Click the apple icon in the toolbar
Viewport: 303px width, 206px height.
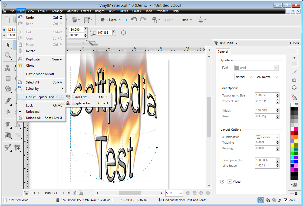(74, 20)
